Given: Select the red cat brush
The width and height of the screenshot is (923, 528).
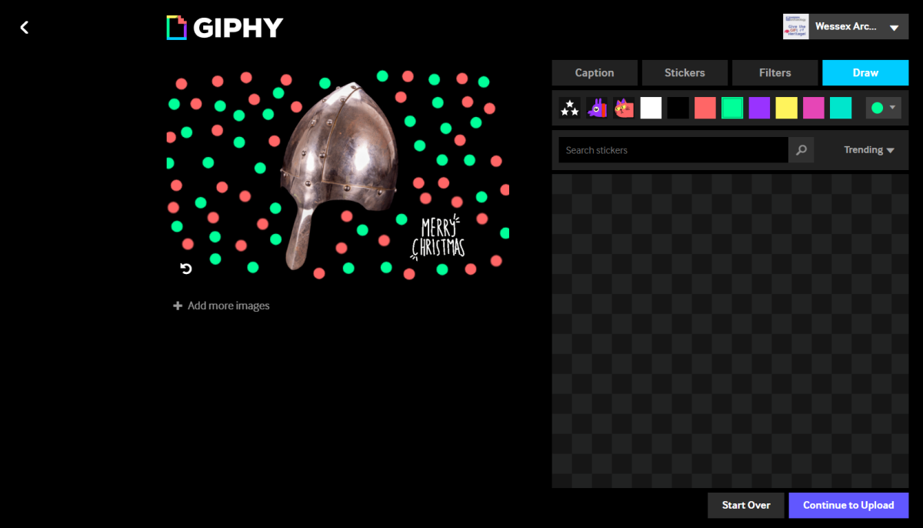Looking at the screenshot, I should 624,108.
